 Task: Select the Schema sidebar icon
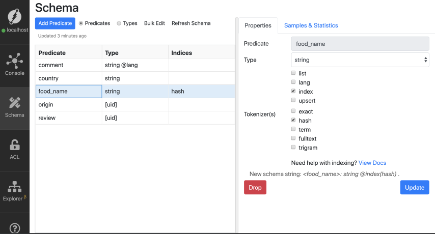click(x=15, y=103)
